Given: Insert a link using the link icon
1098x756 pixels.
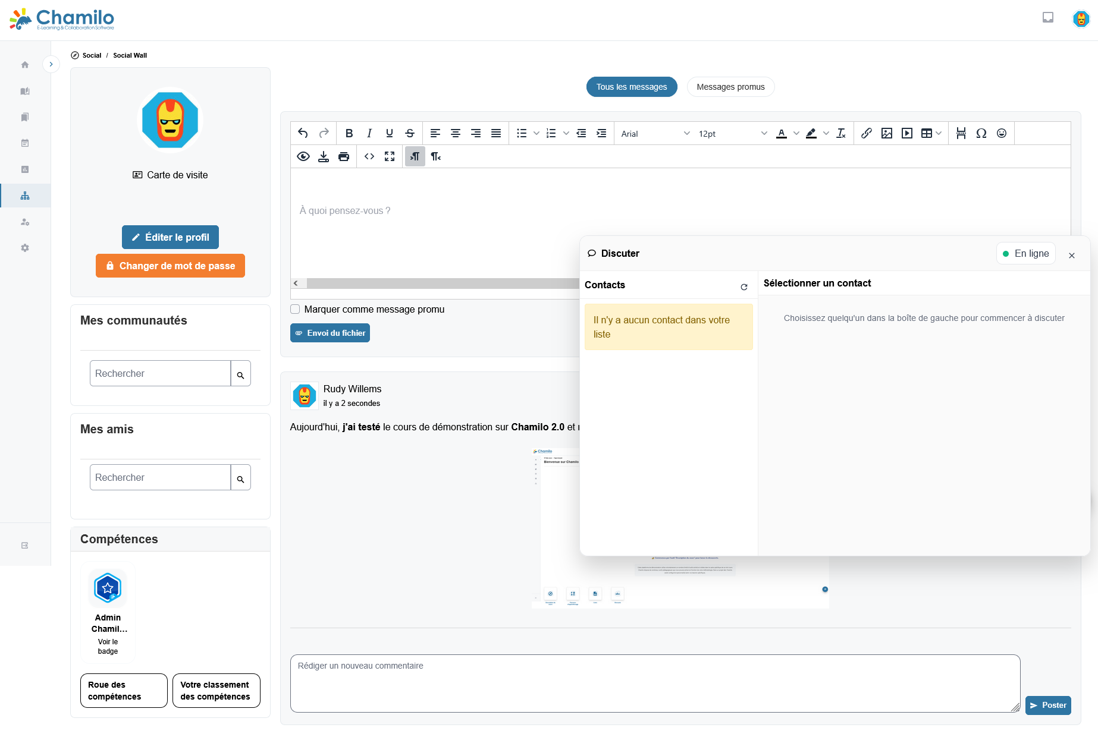Looking at the screenshot, I should tap(867, 133).
